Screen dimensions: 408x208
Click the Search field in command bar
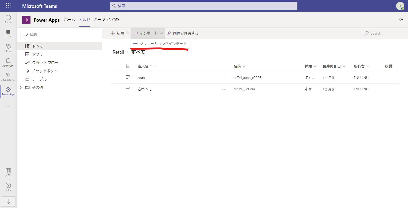[384, 33]
